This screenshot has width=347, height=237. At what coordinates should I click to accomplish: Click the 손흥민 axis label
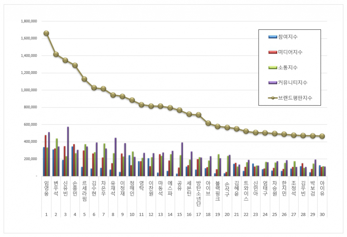[x=75, y=190]
